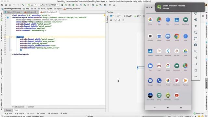Open the Camera app in the emulator
Viewport: 208px width, 117px height.
click(x=168, y=36)
